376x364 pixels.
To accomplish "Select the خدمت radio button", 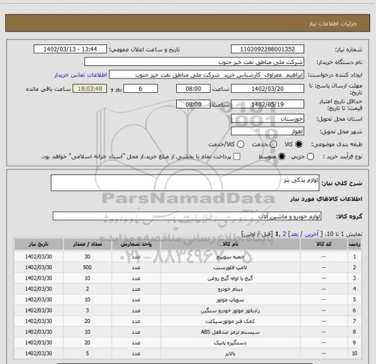I will click(274, 144).
